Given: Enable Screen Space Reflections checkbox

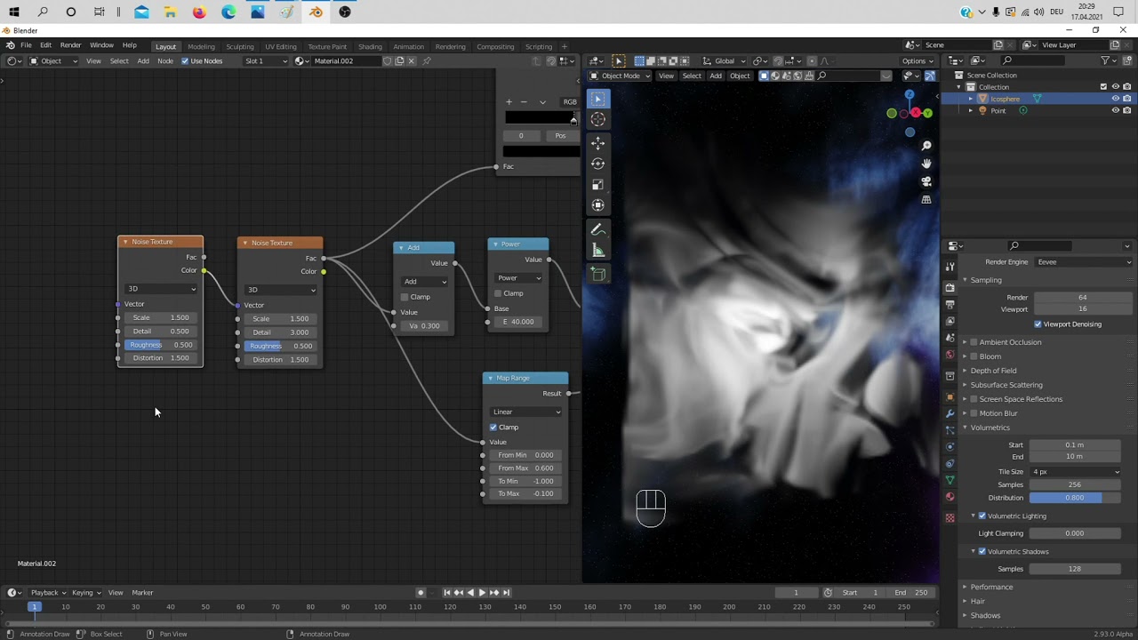Looking at the screenshot, I should click(x=974, y=399).
